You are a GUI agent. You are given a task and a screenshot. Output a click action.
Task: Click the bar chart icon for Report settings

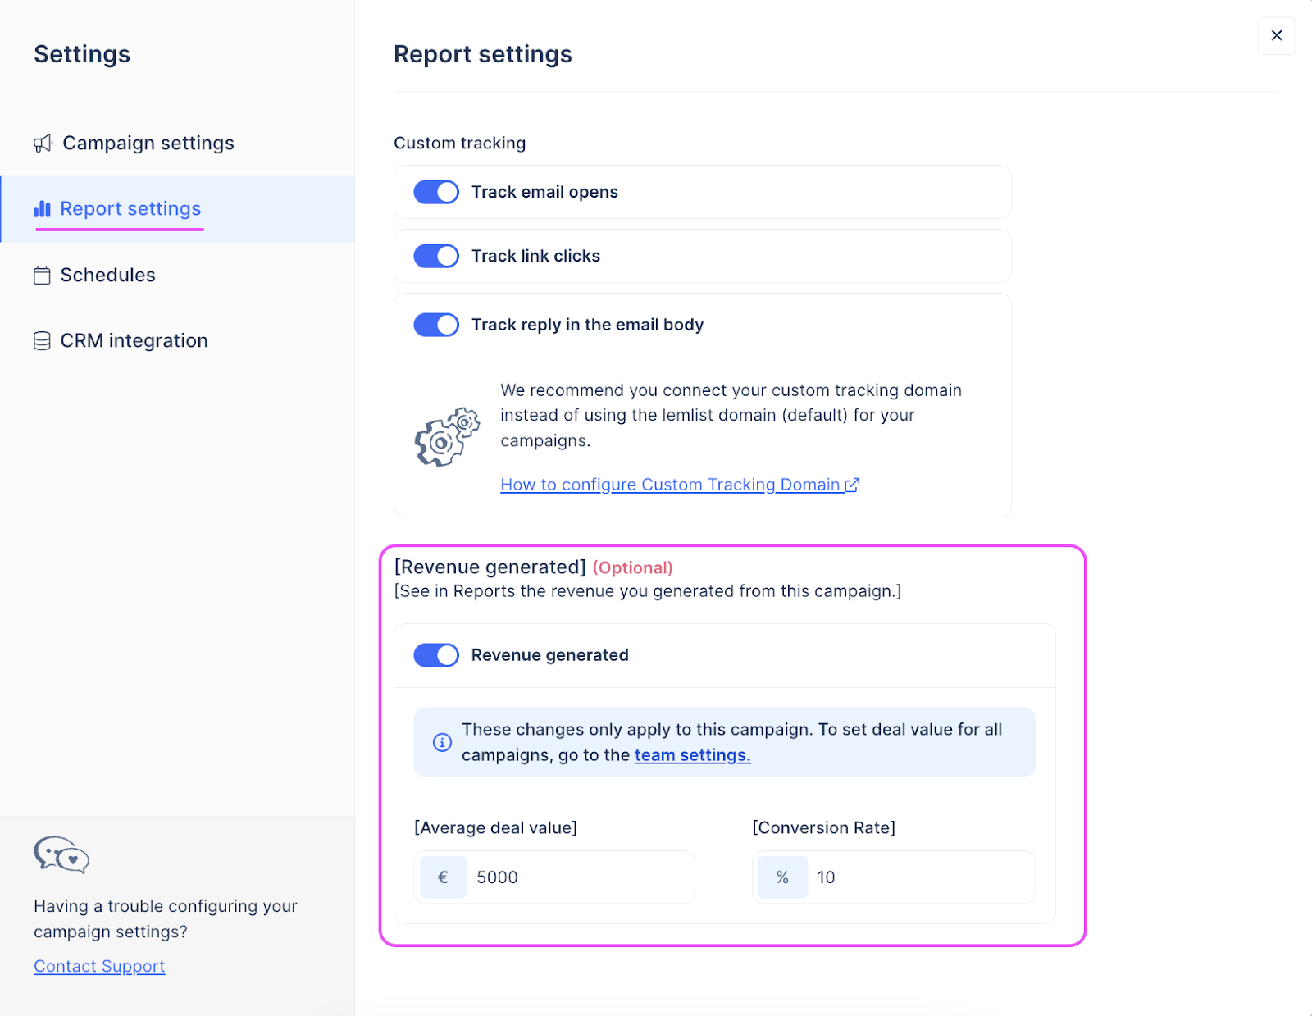42,209
